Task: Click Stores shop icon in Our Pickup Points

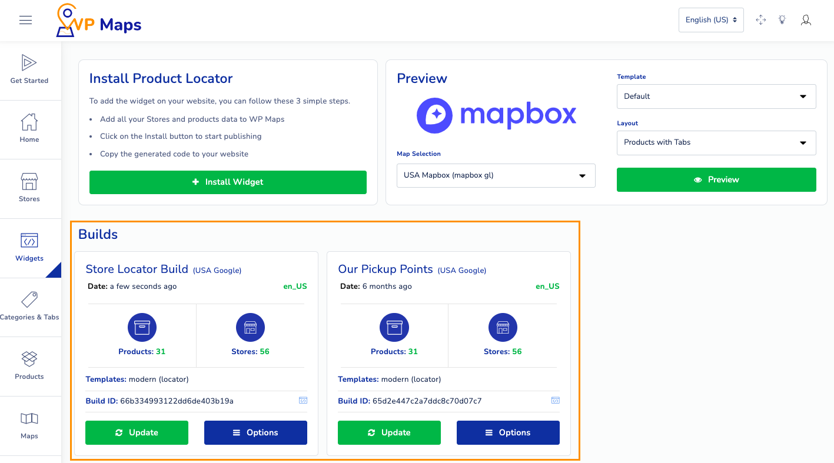Action: coord(503,328)
